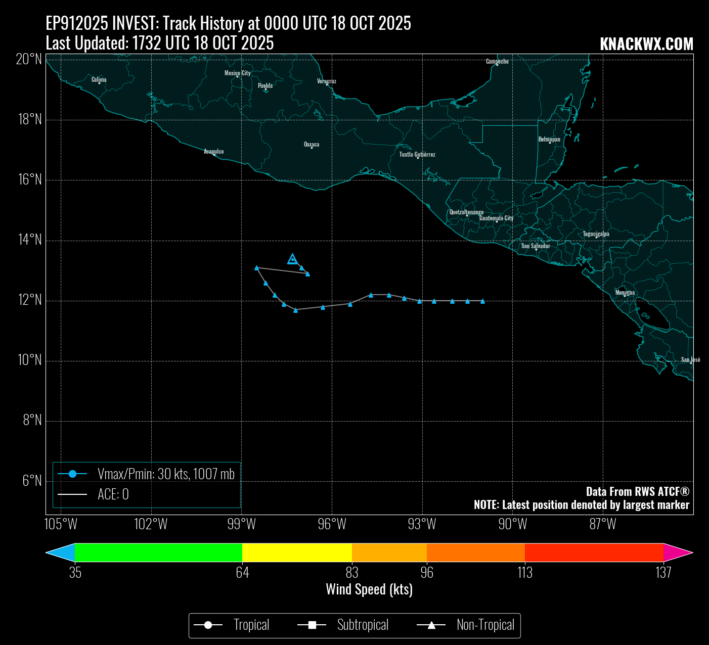The width and height of the screenshot is (709, 645).
Task: Pick the green 35-64 kts color segment
Action: 158,552
